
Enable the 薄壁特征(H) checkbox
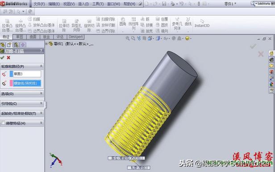point(3,123)
